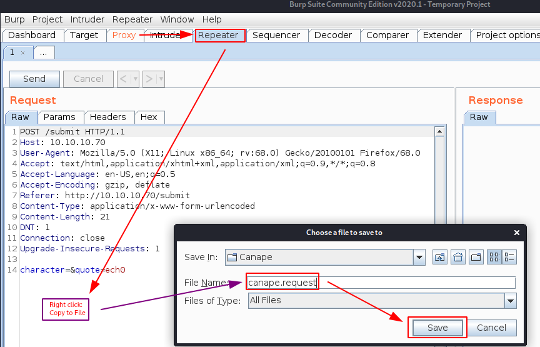This screenshot has height=347, width=540.
Task: Click the Home folder icon in dialog
Action: coord(458,257)
